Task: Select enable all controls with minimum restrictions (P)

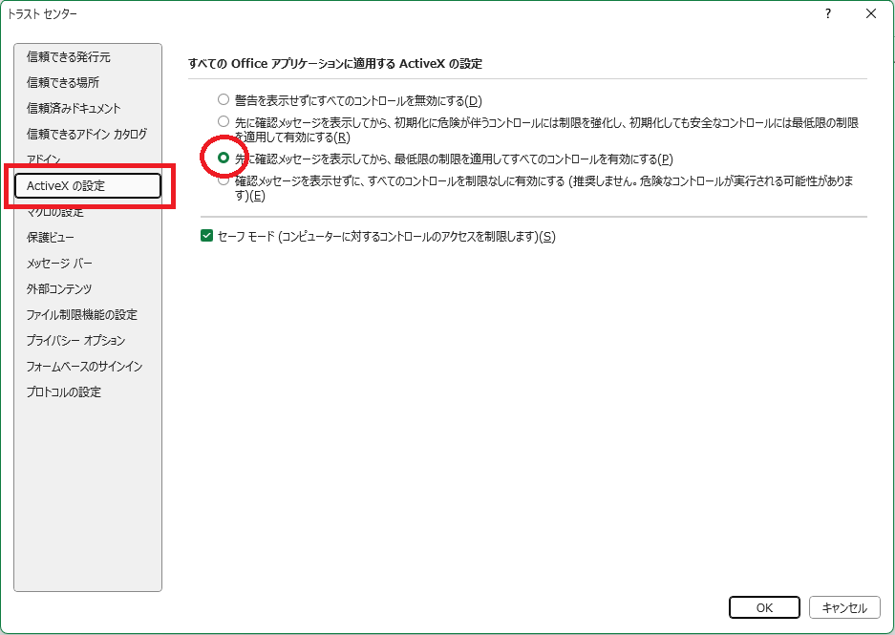Action: click(x=224, y=158)
